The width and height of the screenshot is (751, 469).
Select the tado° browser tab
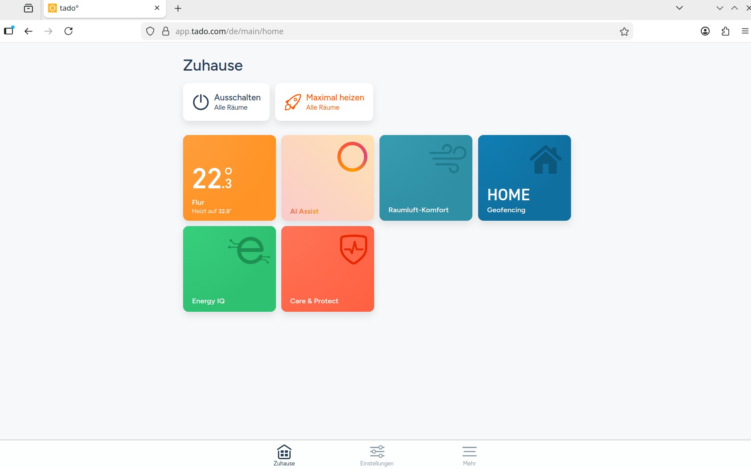click(105, 8)
